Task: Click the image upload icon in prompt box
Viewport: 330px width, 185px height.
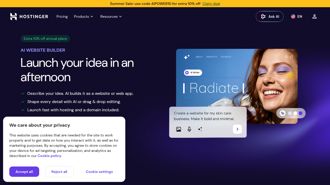Action: pyautogui.click(x=179, y=129)
